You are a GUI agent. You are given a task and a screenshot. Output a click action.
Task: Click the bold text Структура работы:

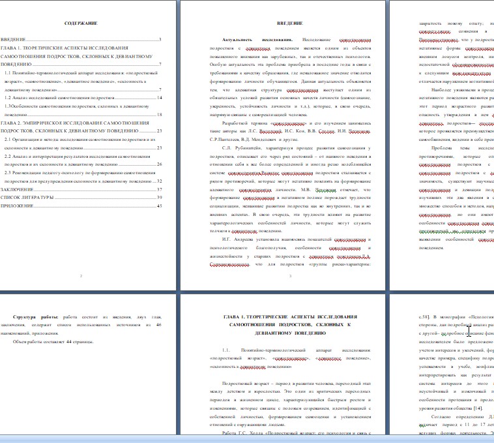[35, 317]
